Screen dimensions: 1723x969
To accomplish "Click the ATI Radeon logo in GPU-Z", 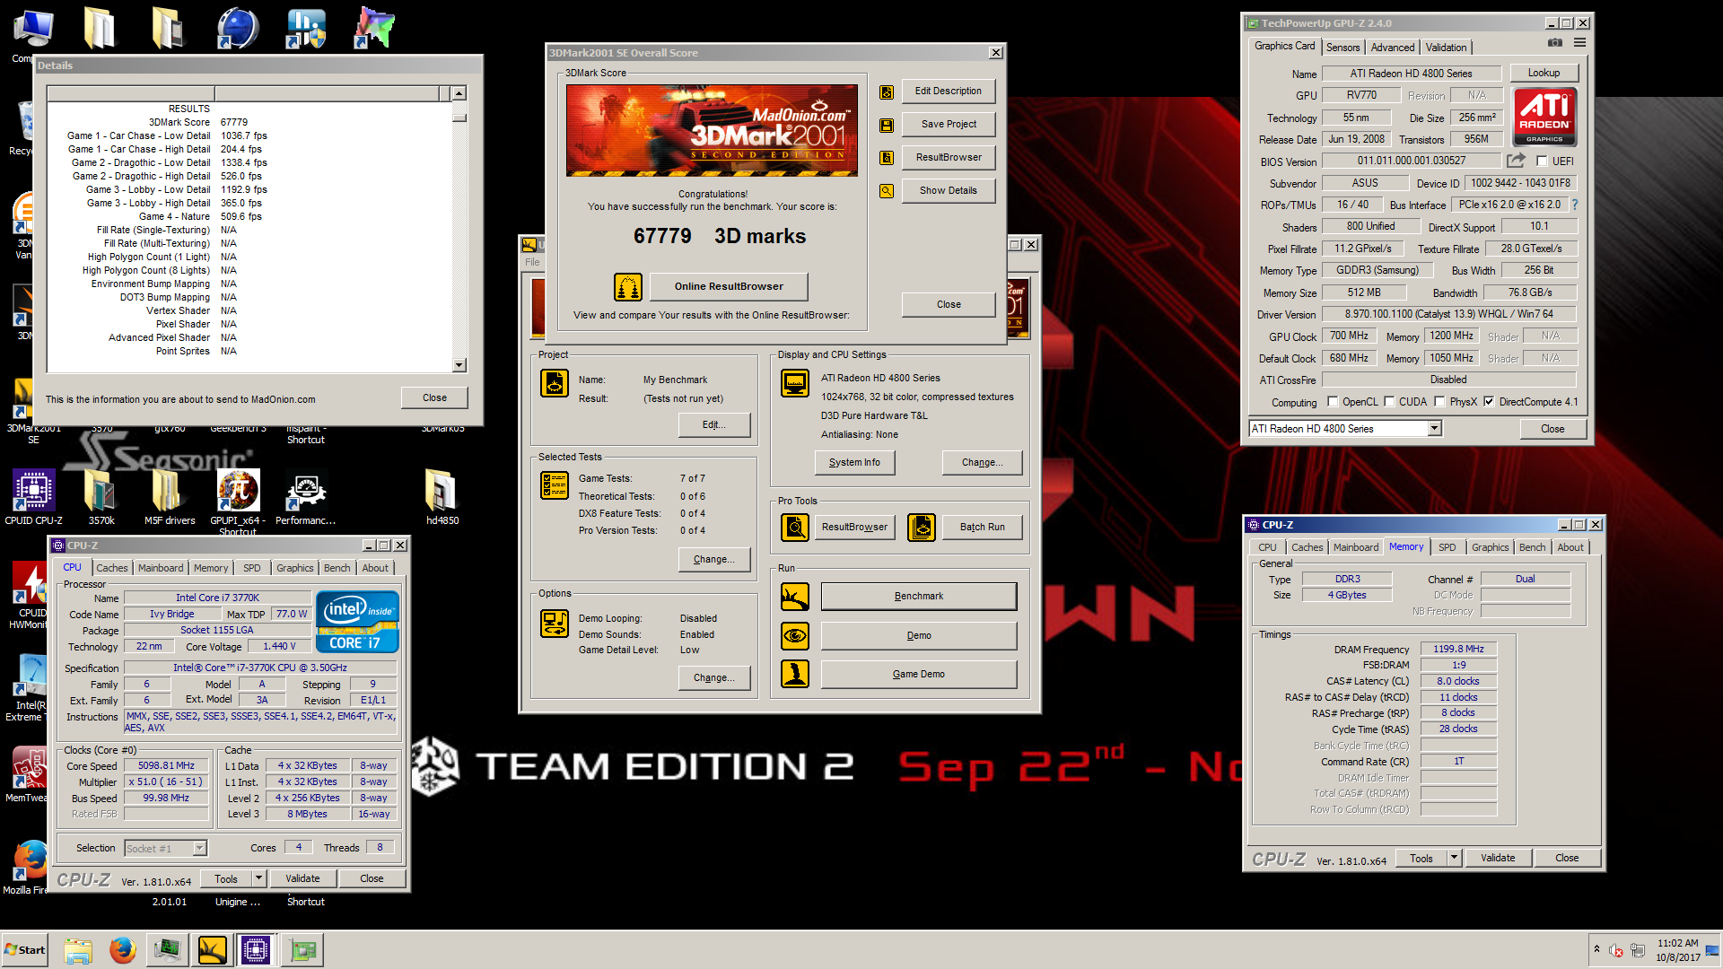I will pyautogui.click(x=1545, y=117).
